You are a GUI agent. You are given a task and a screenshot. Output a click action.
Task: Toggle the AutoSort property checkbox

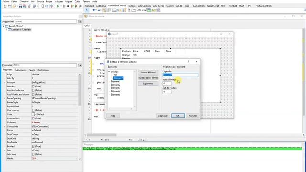click(x=33, y=86)
